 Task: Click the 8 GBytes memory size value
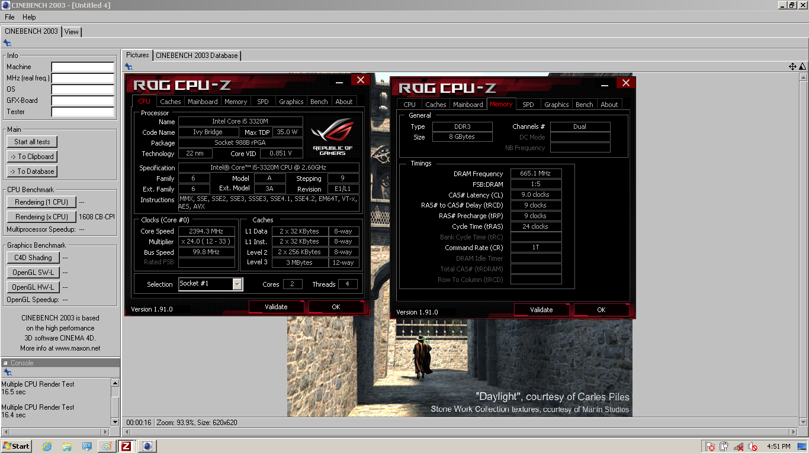462,137
